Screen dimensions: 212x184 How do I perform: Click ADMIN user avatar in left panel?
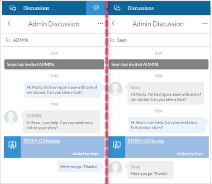click(11, 117)
